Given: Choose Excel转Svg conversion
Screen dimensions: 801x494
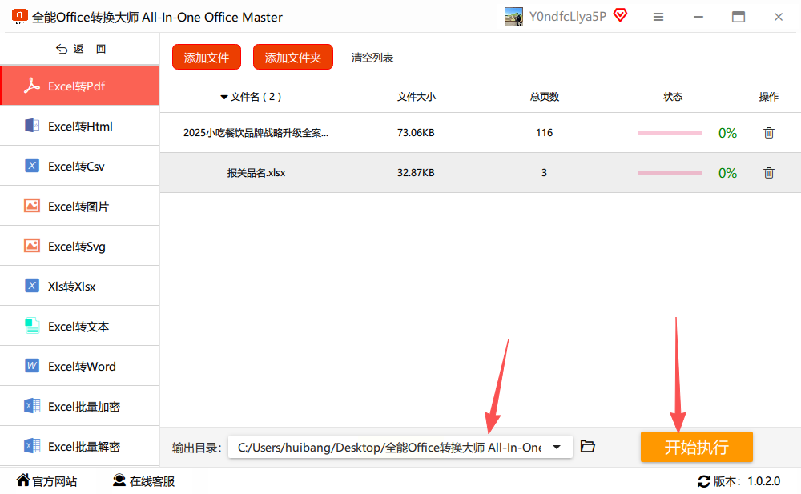Looking at the screenshot, I should pos(80,247).
